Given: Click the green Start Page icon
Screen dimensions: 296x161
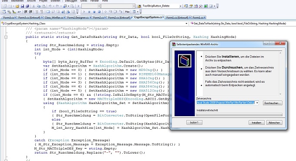Looking at the screenshot, I should pos(206,6).
